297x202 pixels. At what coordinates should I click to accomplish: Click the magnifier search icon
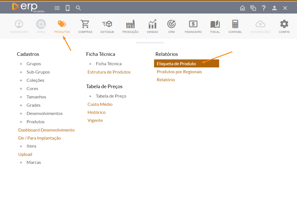pyautogui.click(x=78, y=8)
